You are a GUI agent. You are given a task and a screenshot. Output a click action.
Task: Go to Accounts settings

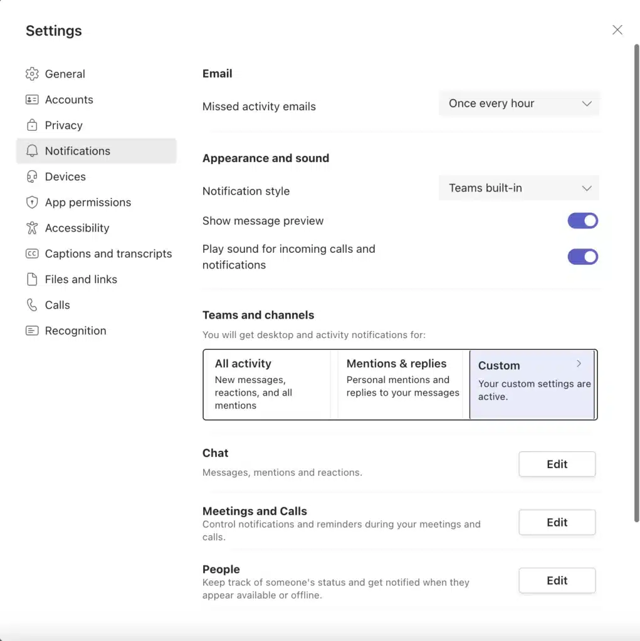pyautogui.click(x=97, y=100)
